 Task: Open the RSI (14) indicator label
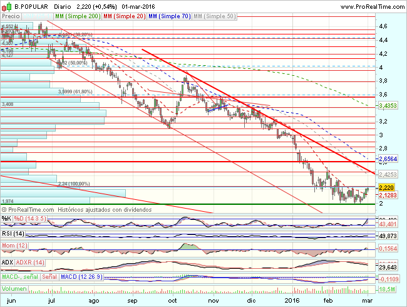tap(13, 234)
